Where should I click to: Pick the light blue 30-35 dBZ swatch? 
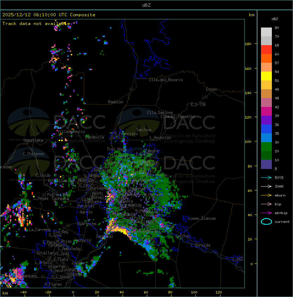(266, 138)
